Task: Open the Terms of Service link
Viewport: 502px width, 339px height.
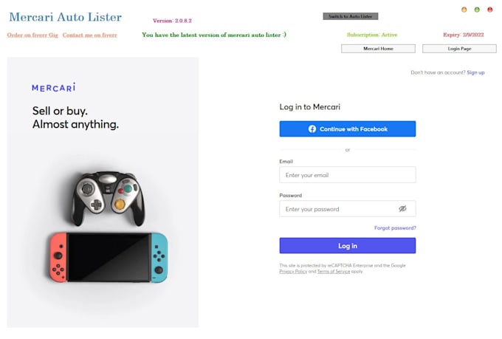Action: click(334, 272)
